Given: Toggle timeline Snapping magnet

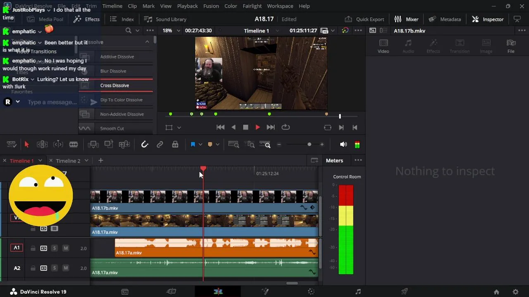Looking at the screenshot, I should pyautogui.click(x=145, y=144).
